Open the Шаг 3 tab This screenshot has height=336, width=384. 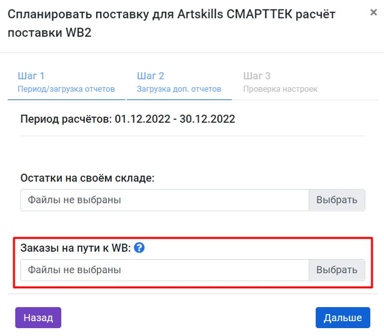[280, 82]
